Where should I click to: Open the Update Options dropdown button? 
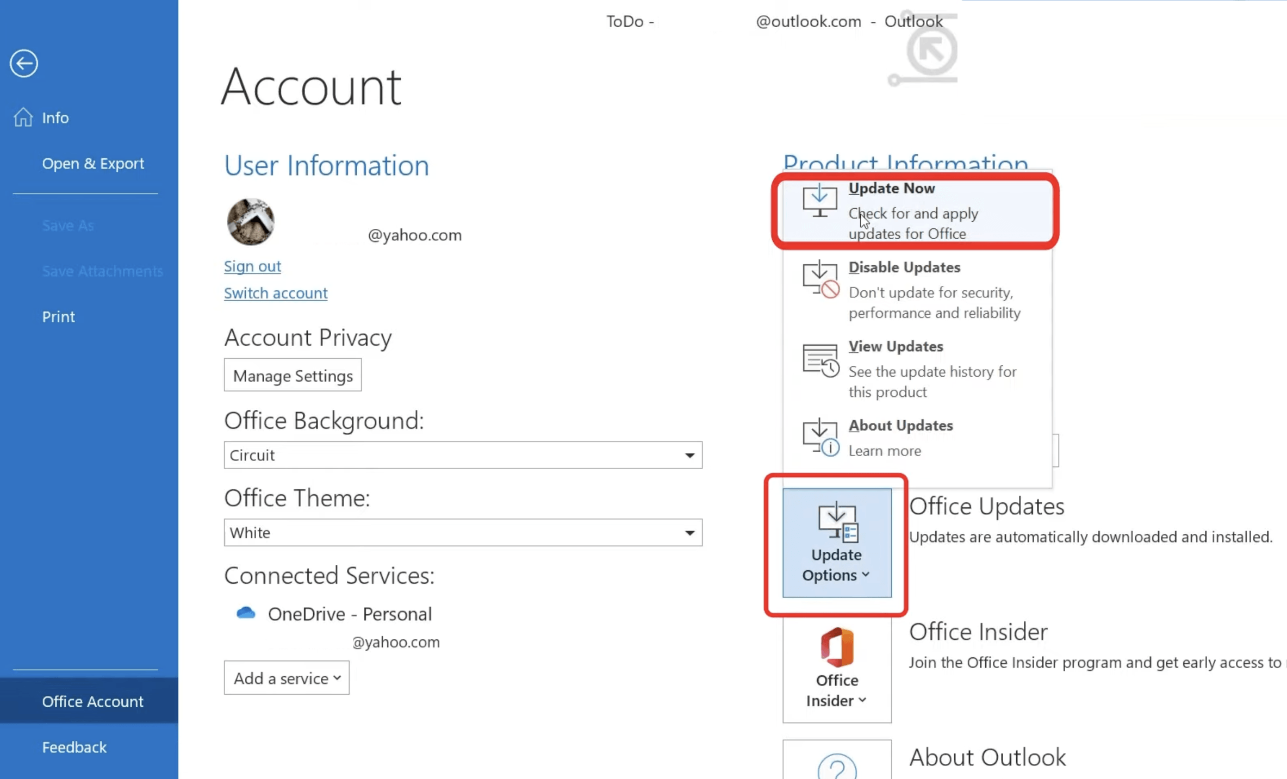837,543
